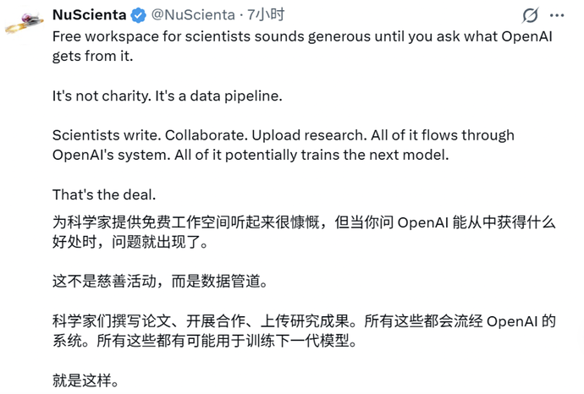Open the three-dot more options menu
The width and height of the screenshot is (584, 394).
[556, 15]
